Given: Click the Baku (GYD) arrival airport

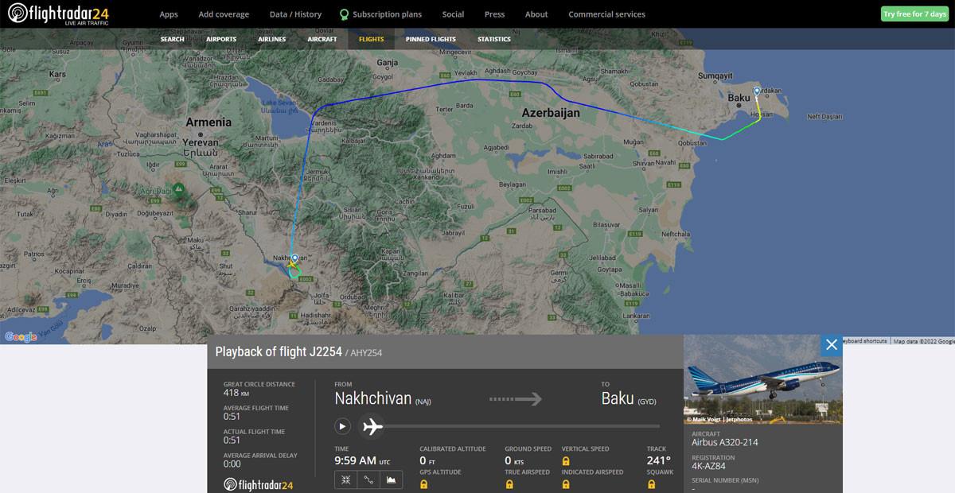Looking at the screenshot, I should pos(629,399).
